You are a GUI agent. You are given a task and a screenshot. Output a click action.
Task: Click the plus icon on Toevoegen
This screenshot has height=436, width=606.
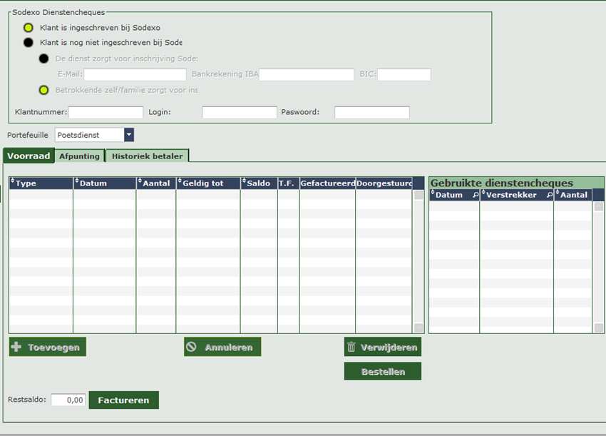[x=17, y=348]
